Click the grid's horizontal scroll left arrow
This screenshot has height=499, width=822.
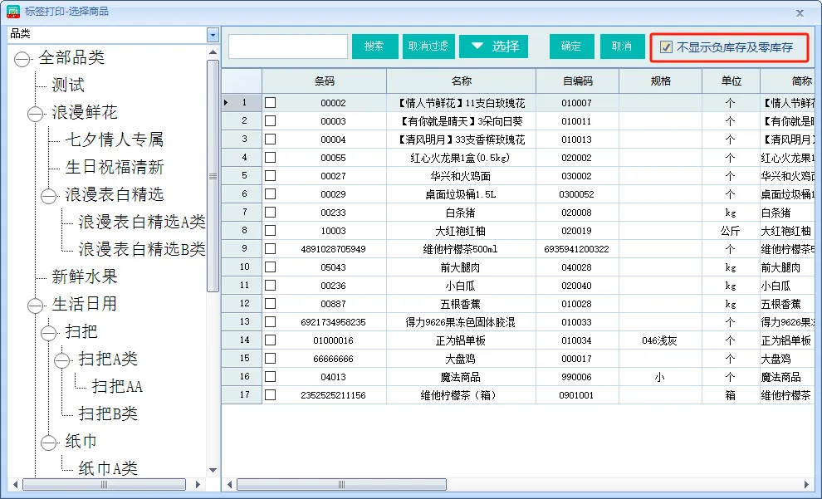230,484
